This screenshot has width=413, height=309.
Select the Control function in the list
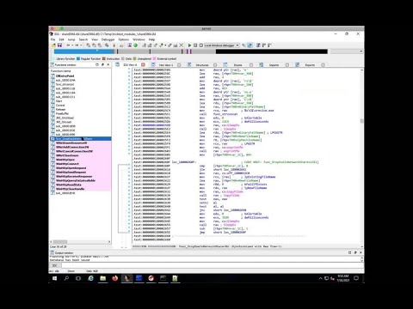pos(60,106)
